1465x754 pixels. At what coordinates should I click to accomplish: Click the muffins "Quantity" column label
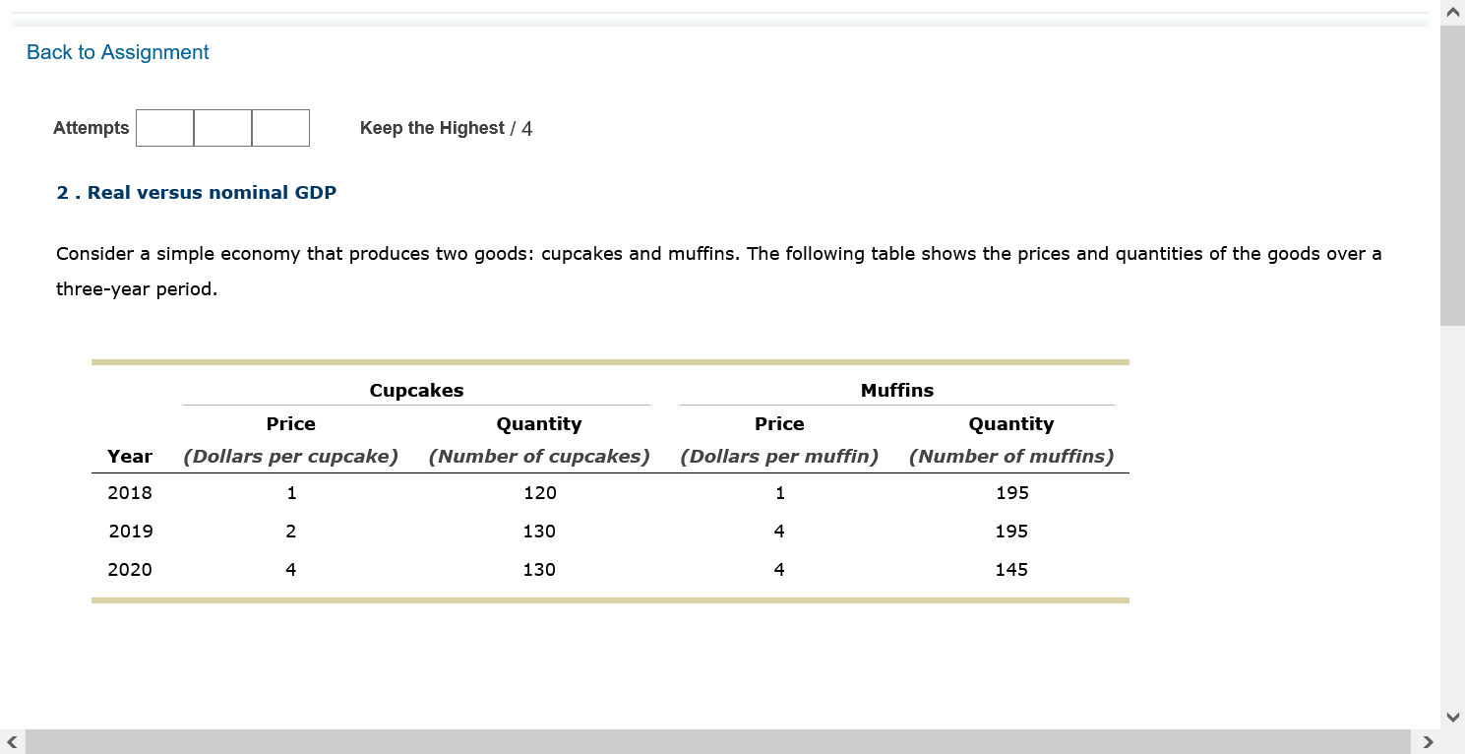point(1011,424)
